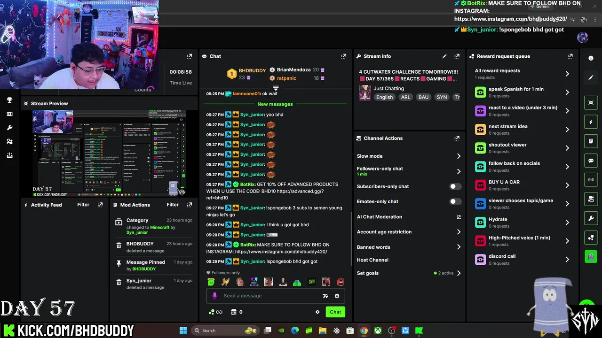This screenshot has width=602, height=338.
Task: Open Instagram link in BotRix chat message
Action: click(x=281, y=252)
